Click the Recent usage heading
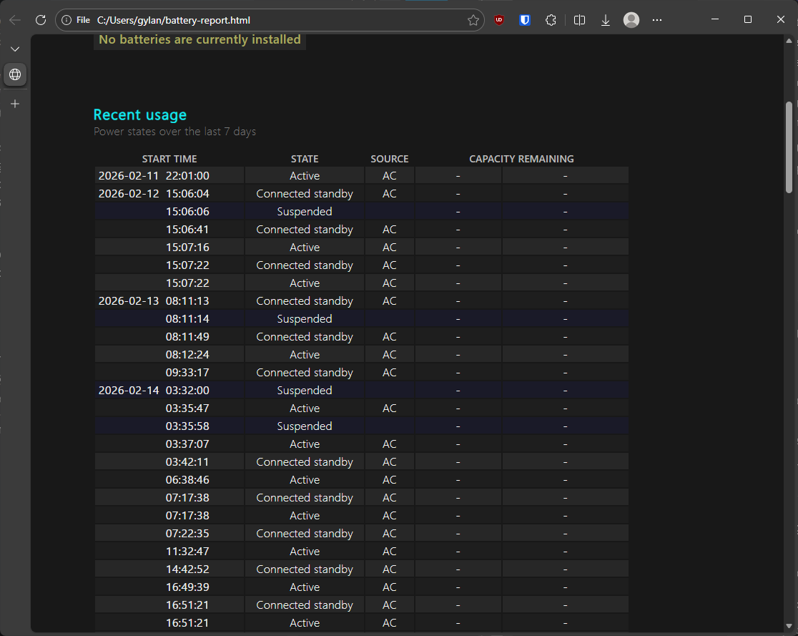798x636 pixels. (x=139, y=114)
